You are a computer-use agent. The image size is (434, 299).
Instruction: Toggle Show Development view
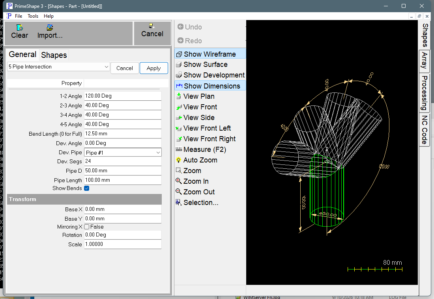210,75
